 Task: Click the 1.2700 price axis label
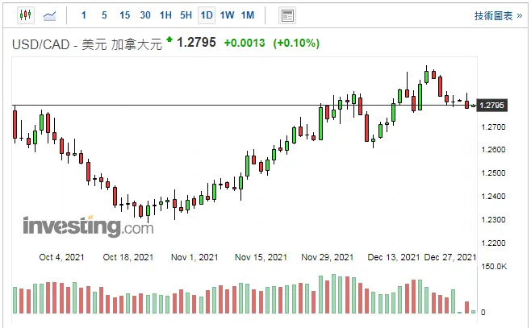coord(493,127)
